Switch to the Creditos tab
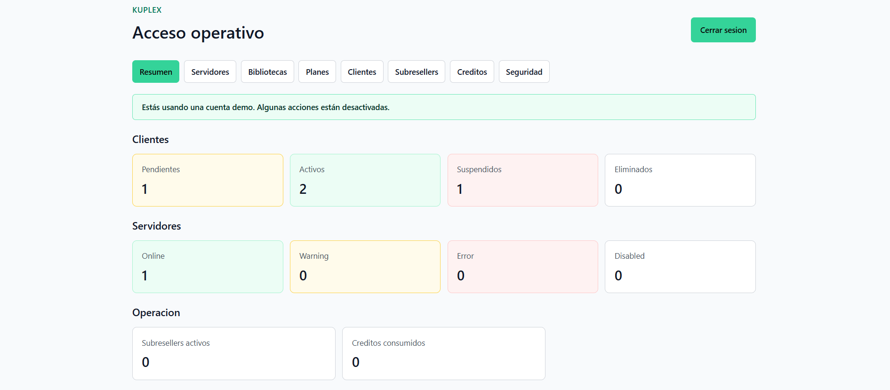The width and height of the screenshot is (890, 390). [472, 72]
